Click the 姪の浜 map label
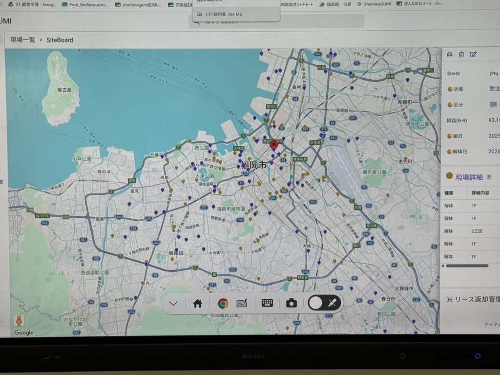 [104, 171]
